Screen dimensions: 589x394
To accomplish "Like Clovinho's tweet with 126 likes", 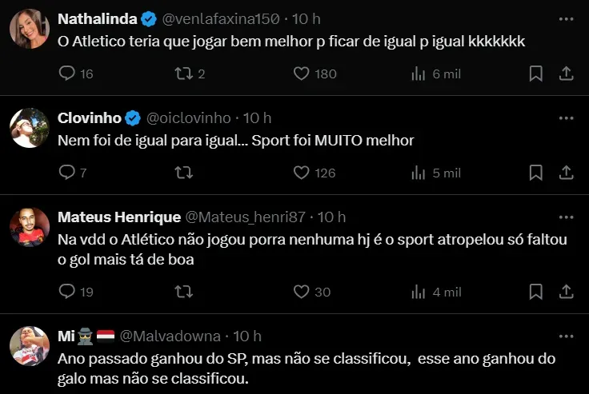I will click(x=301, y=173).
